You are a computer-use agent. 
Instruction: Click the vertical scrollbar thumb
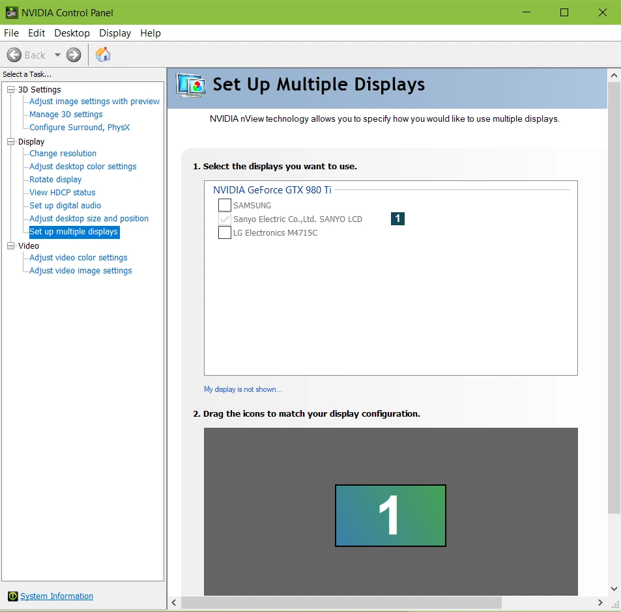(x=614, y=298)
